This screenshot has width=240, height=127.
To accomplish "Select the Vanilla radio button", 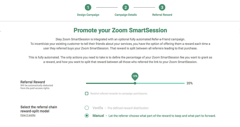I will point(87,108).
